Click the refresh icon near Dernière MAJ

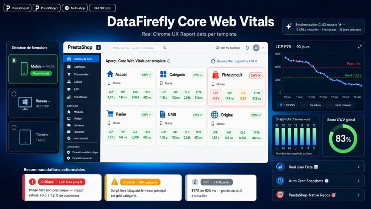(x=213, y=61)
